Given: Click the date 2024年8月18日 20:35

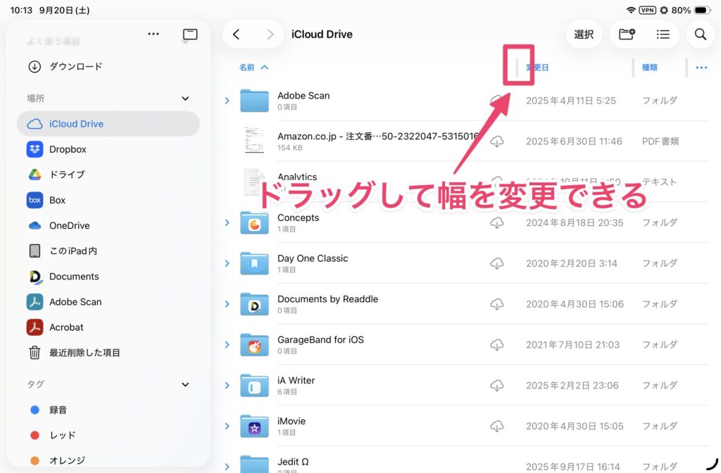Looking at the screenshot, I should point(575,223).
